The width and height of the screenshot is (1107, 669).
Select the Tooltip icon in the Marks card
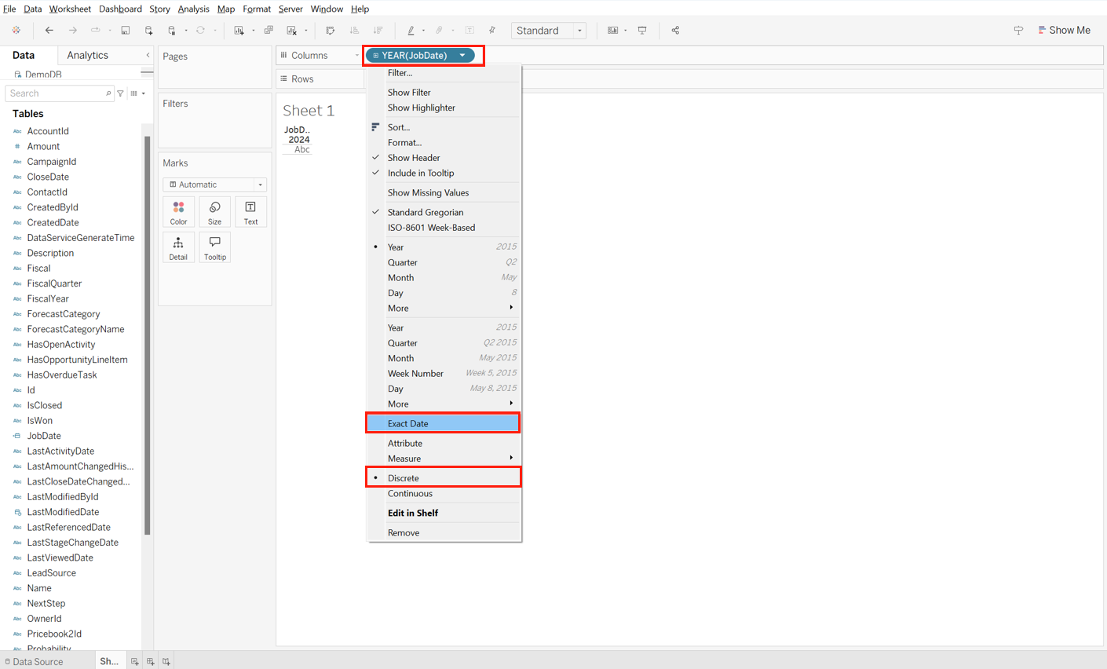click(x=214, y=247)
